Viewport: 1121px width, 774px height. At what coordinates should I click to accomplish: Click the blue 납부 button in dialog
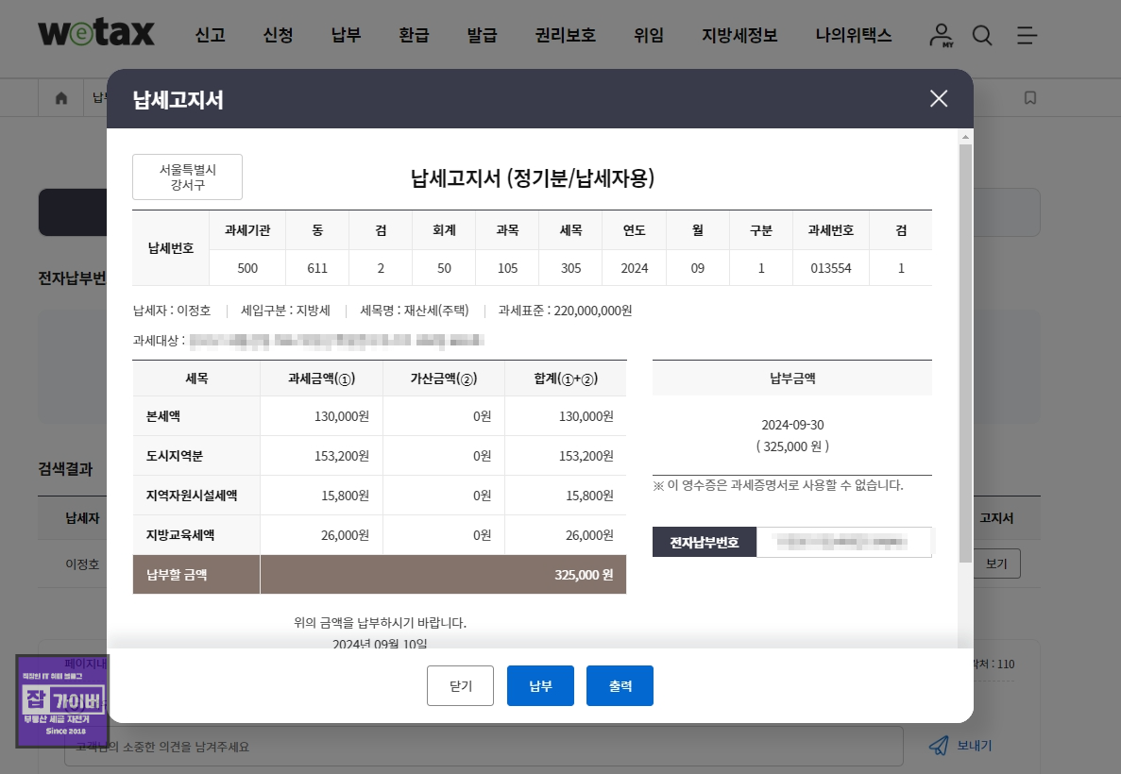540,685
